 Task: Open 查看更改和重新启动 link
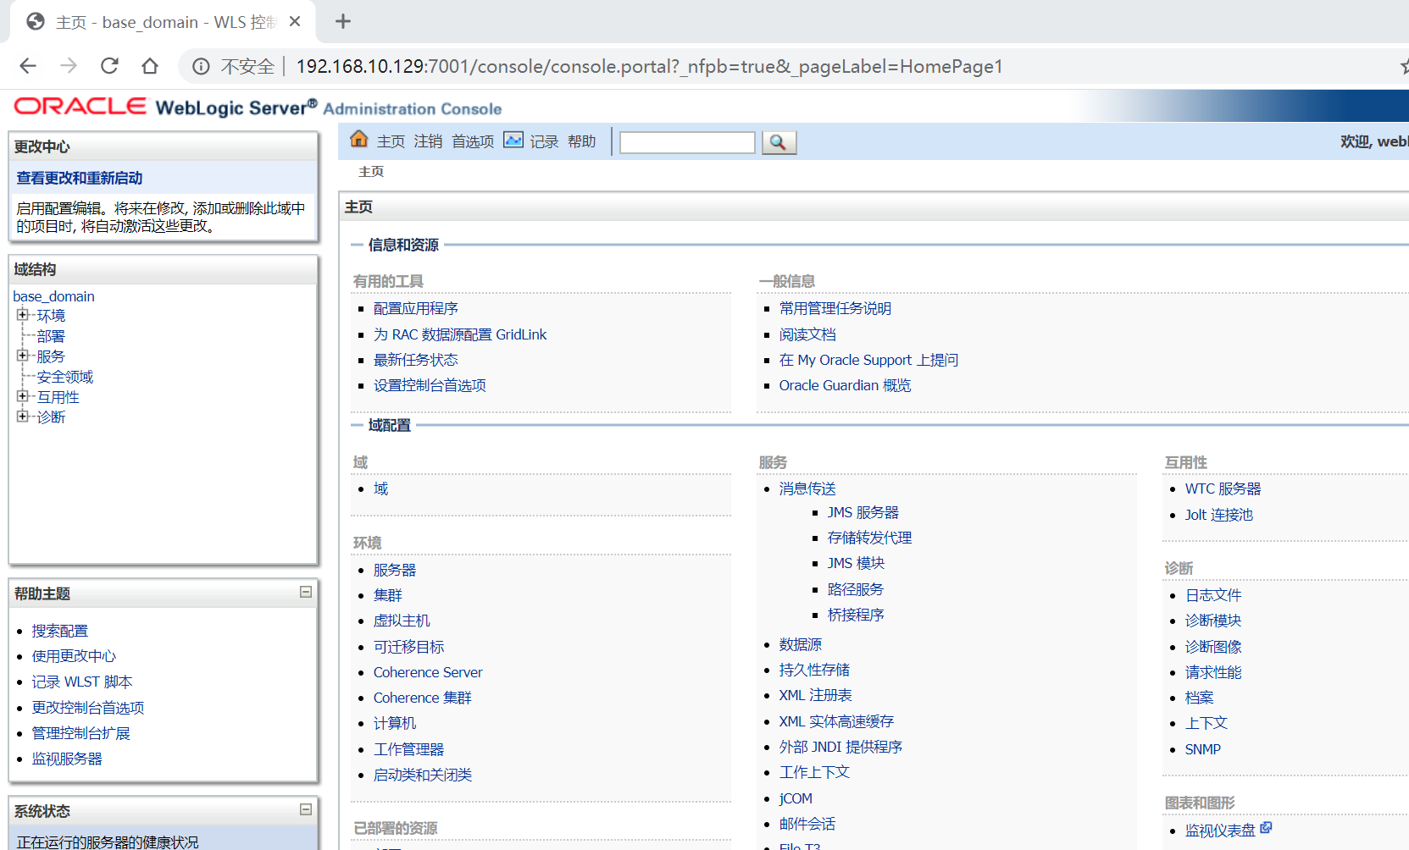pyautogui.click(x=80, y=178)
